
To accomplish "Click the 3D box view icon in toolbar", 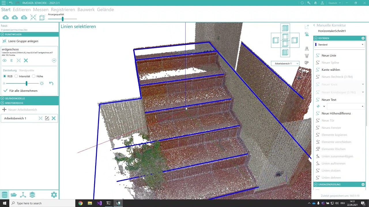I will (42, 18).
